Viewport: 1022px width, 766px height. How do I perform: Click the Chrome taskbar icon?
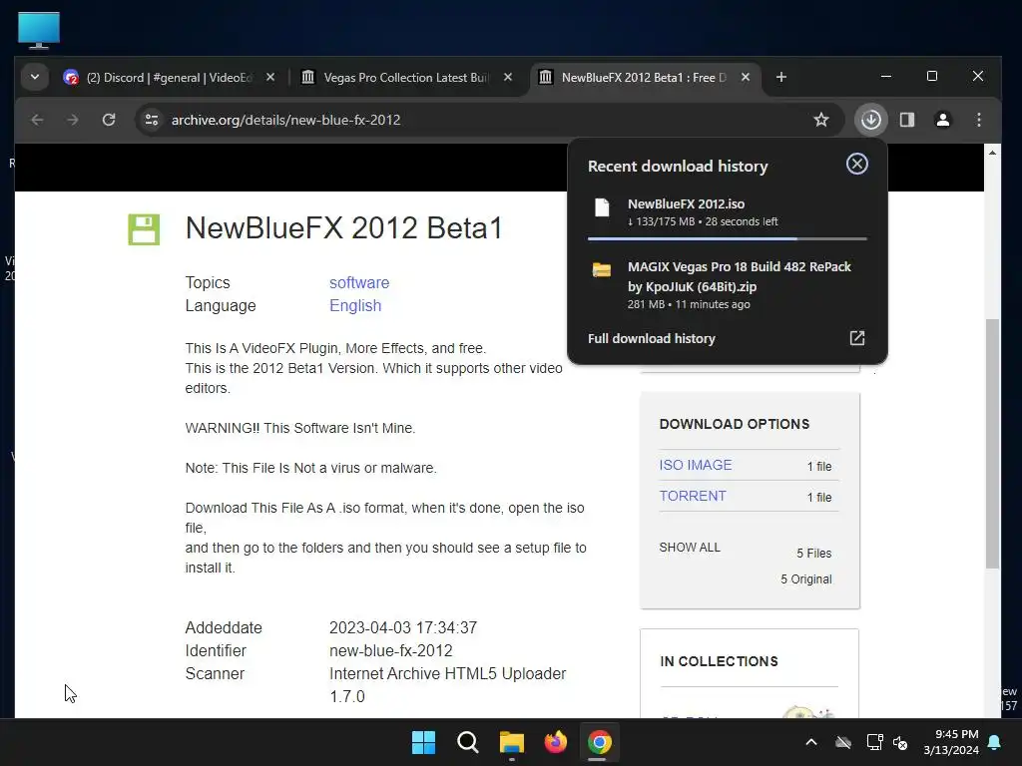pos(599,742)
